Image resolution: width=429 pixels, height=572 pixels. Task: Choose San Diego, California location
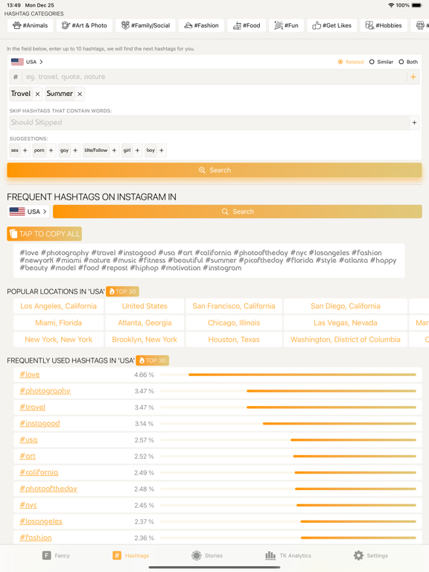click(346, 306)
